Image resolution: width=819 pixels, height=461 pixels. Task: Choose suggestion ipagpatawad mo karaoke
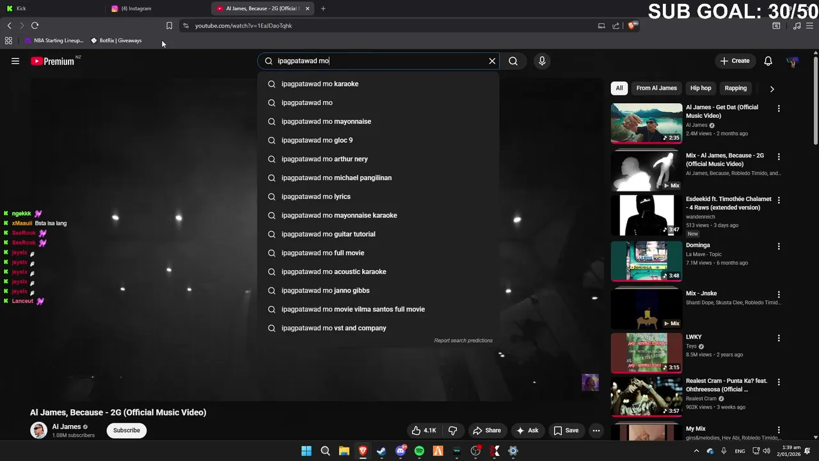[378, 84]
